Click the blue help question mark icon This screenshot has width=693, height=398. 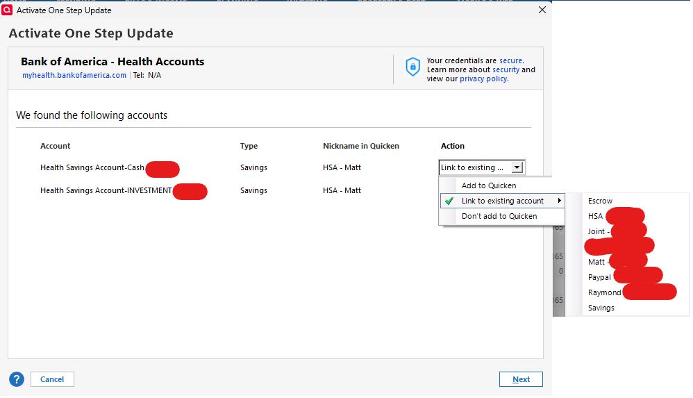[x=17, y=379]
